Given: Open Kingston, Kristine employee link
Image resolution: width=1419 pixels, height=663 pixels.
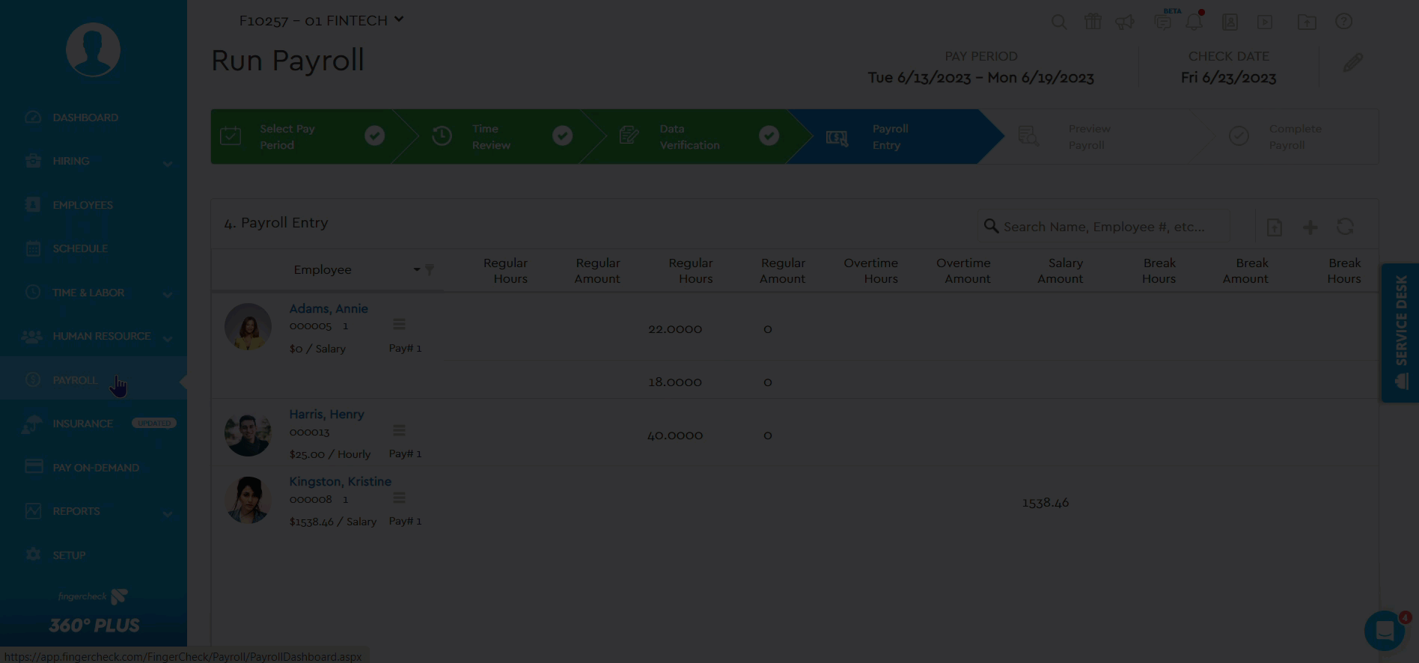Looking at the screenshot, I should (x=340, y=481).
